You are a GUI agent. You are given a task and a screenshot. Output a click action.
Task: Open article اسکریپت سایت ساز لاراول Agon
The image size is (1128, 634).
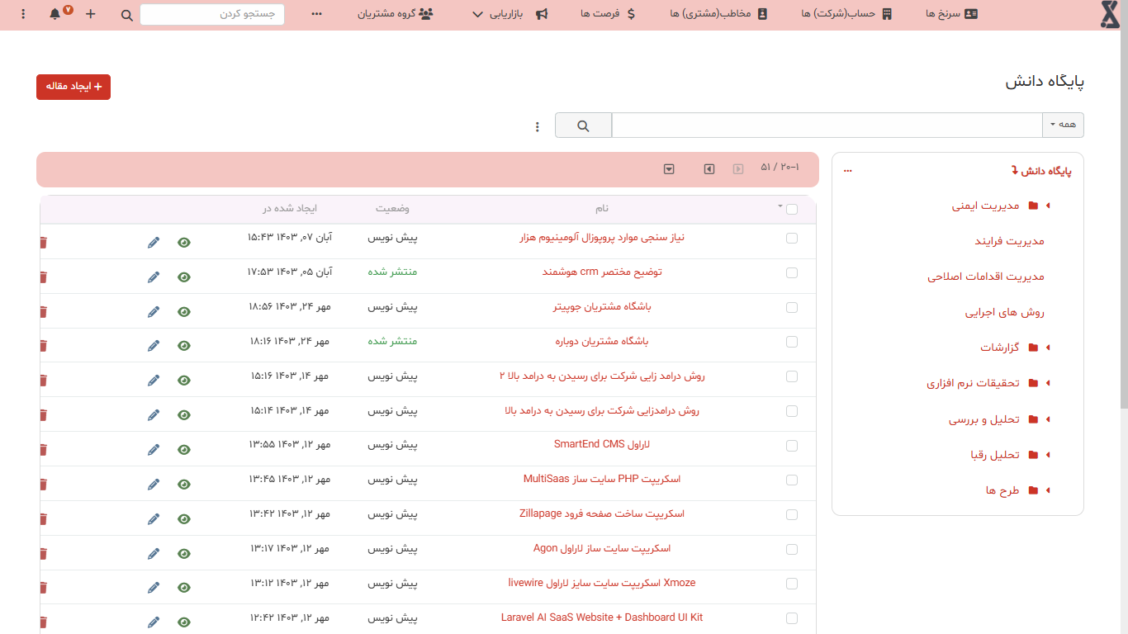tap(602, 548)
